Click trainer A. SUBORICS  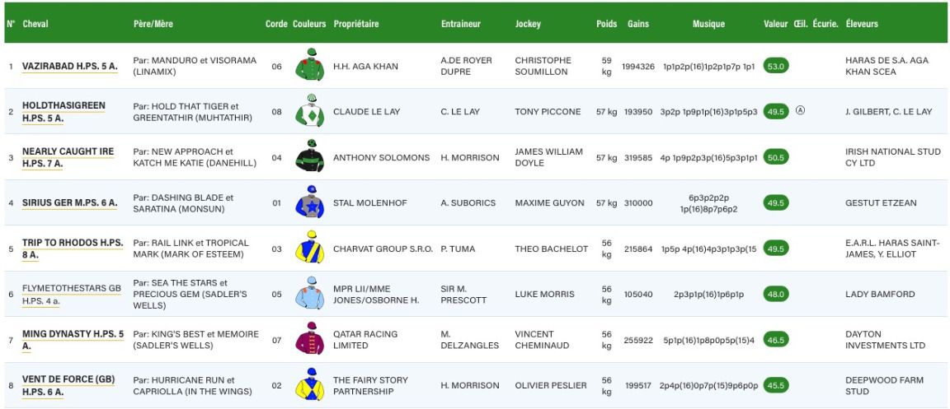(x=469, y=202)
